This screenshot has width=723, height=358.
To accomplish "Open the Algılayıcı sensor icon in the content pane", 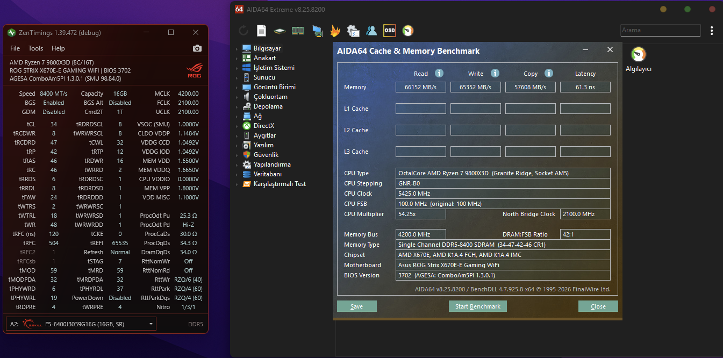I will coord(638,55).
